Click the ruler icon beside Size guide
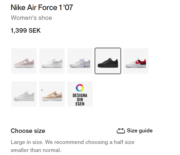 pyautogui.click(x=121, y=131)
